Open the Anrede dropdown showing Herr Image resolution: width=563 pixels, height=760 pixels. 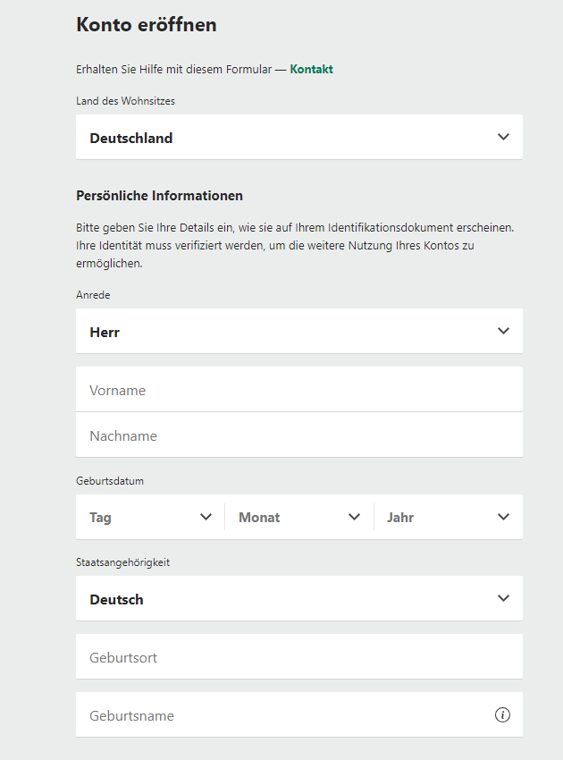tap(299, 331)
